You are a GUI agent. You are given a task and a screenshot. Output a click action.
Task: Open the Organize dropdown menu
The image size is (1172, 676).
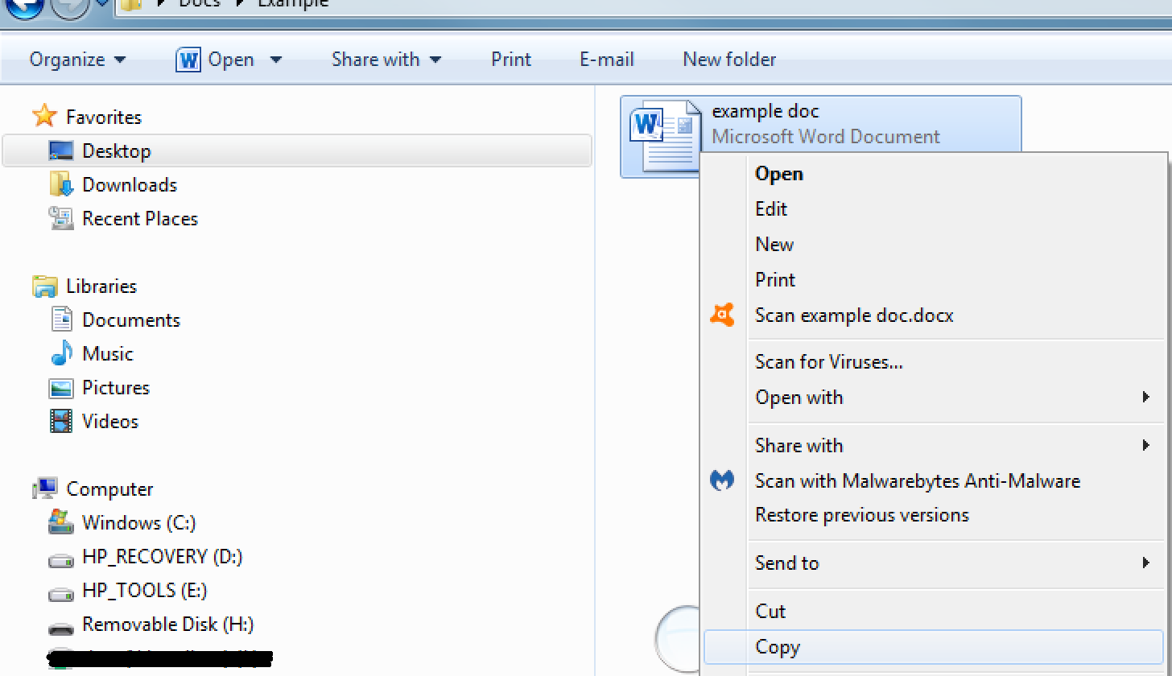click(x=77, y=60)
